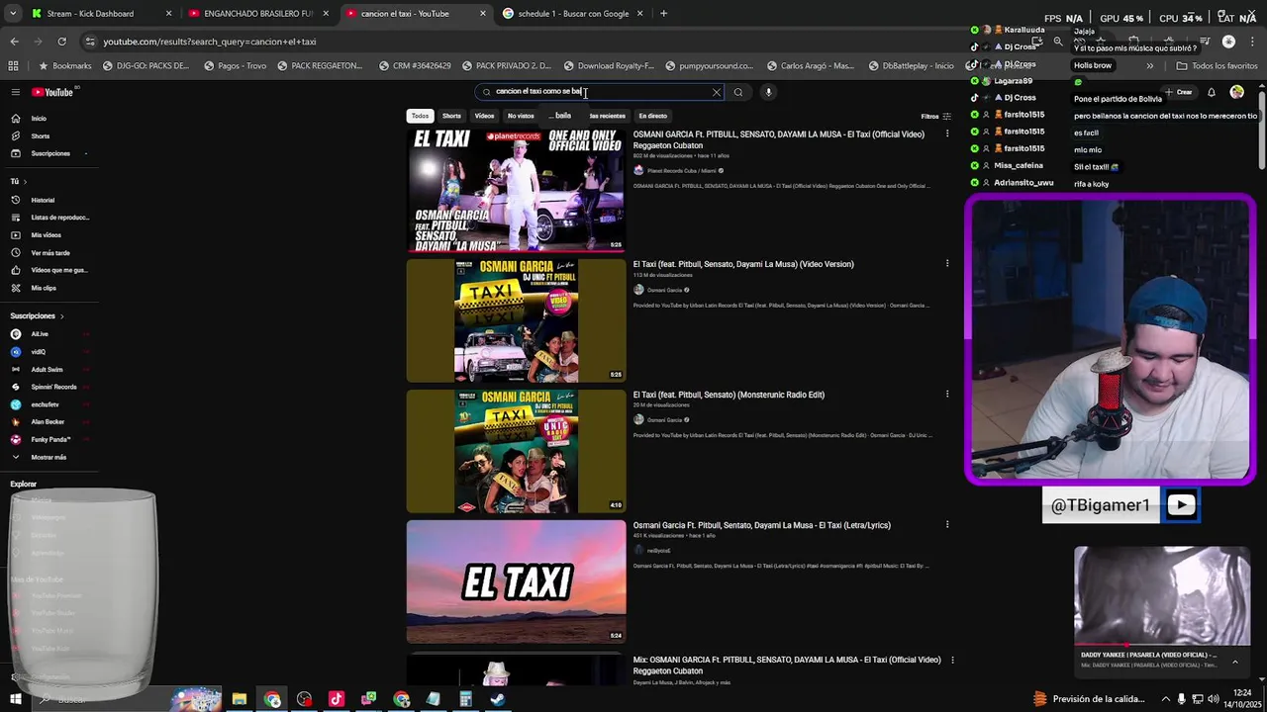Select the Videos filter chip
1267x712 pixels.
pos(484,116)
